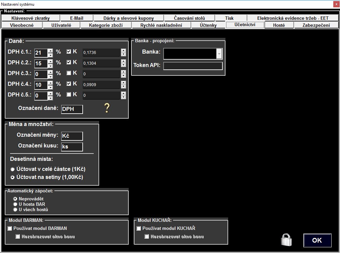
Task: Close the Nastavení systému window
Action: click(336, 4)
